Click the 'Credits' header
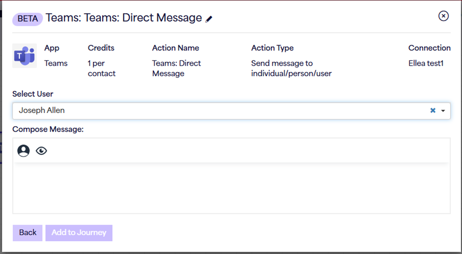The image size is (462, 254). (101, 48)
